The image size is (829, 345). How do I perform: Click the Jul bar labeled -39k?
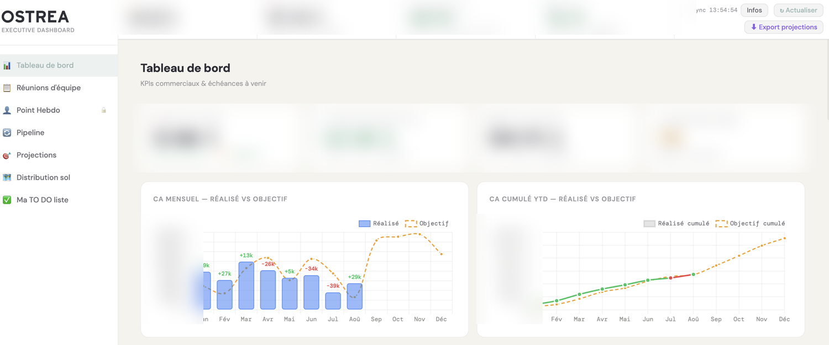click(x=333, y=301)
